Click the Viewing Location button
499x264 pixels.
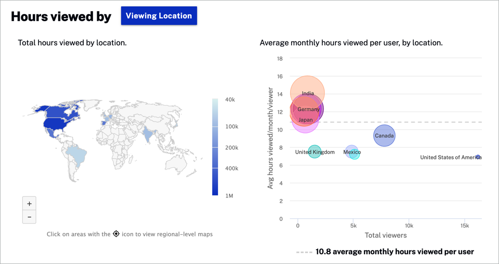click(159, 16)
